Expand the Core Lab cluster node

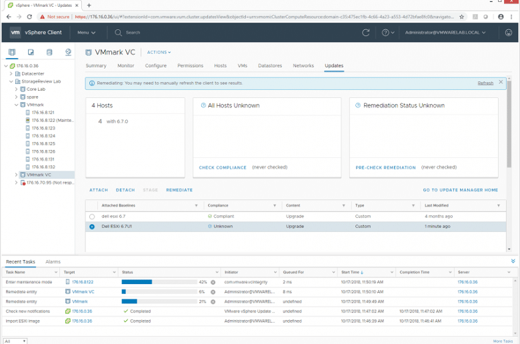click(16, 89)
